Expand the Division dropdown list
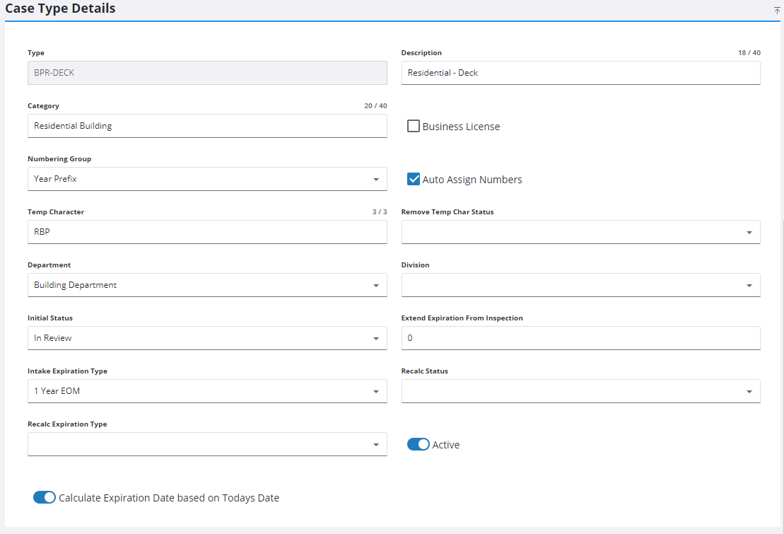784x534 pixels. [580, 285]
